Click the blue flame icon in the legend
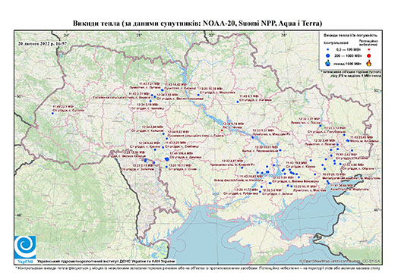Viewport: 395px width, 279px height. pyautogui.click(x=328, y=64)
